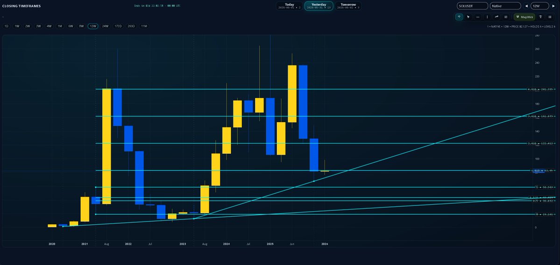Select the 8W timeframe pill

coord(81,26)
